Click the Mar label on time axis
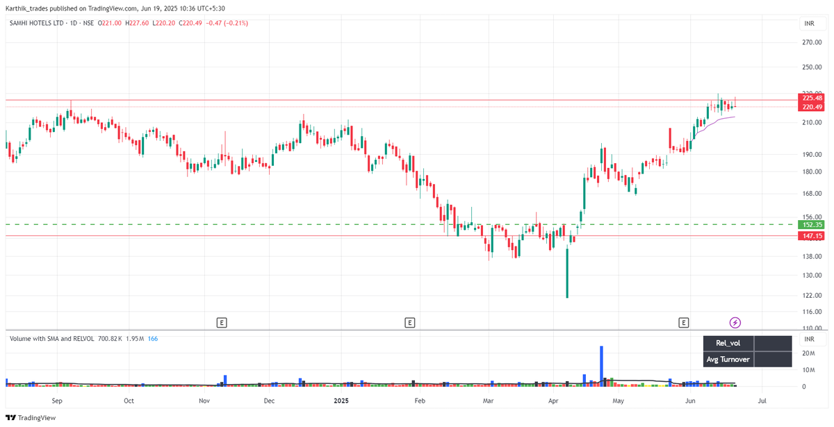The image size is (834, 427). pos(488,401)
